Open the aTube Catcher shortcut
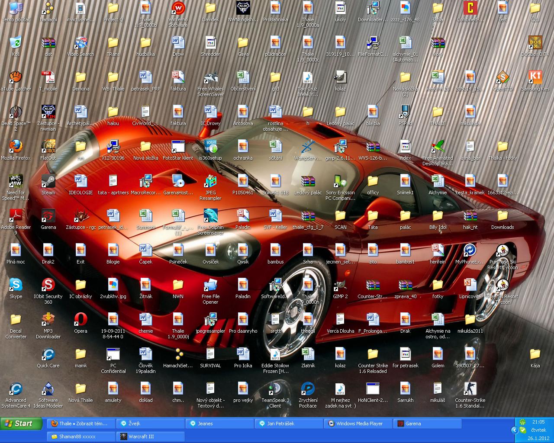Screen dimensions: 554x443 [x=16, y=78]
